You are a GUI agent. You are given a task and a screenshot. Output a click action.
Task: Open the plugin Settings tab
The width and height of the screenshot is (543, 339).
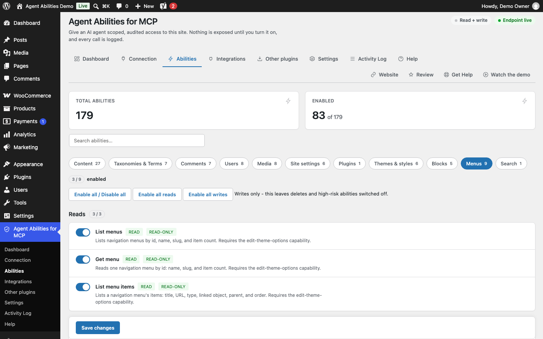click(x=324, y=59)
